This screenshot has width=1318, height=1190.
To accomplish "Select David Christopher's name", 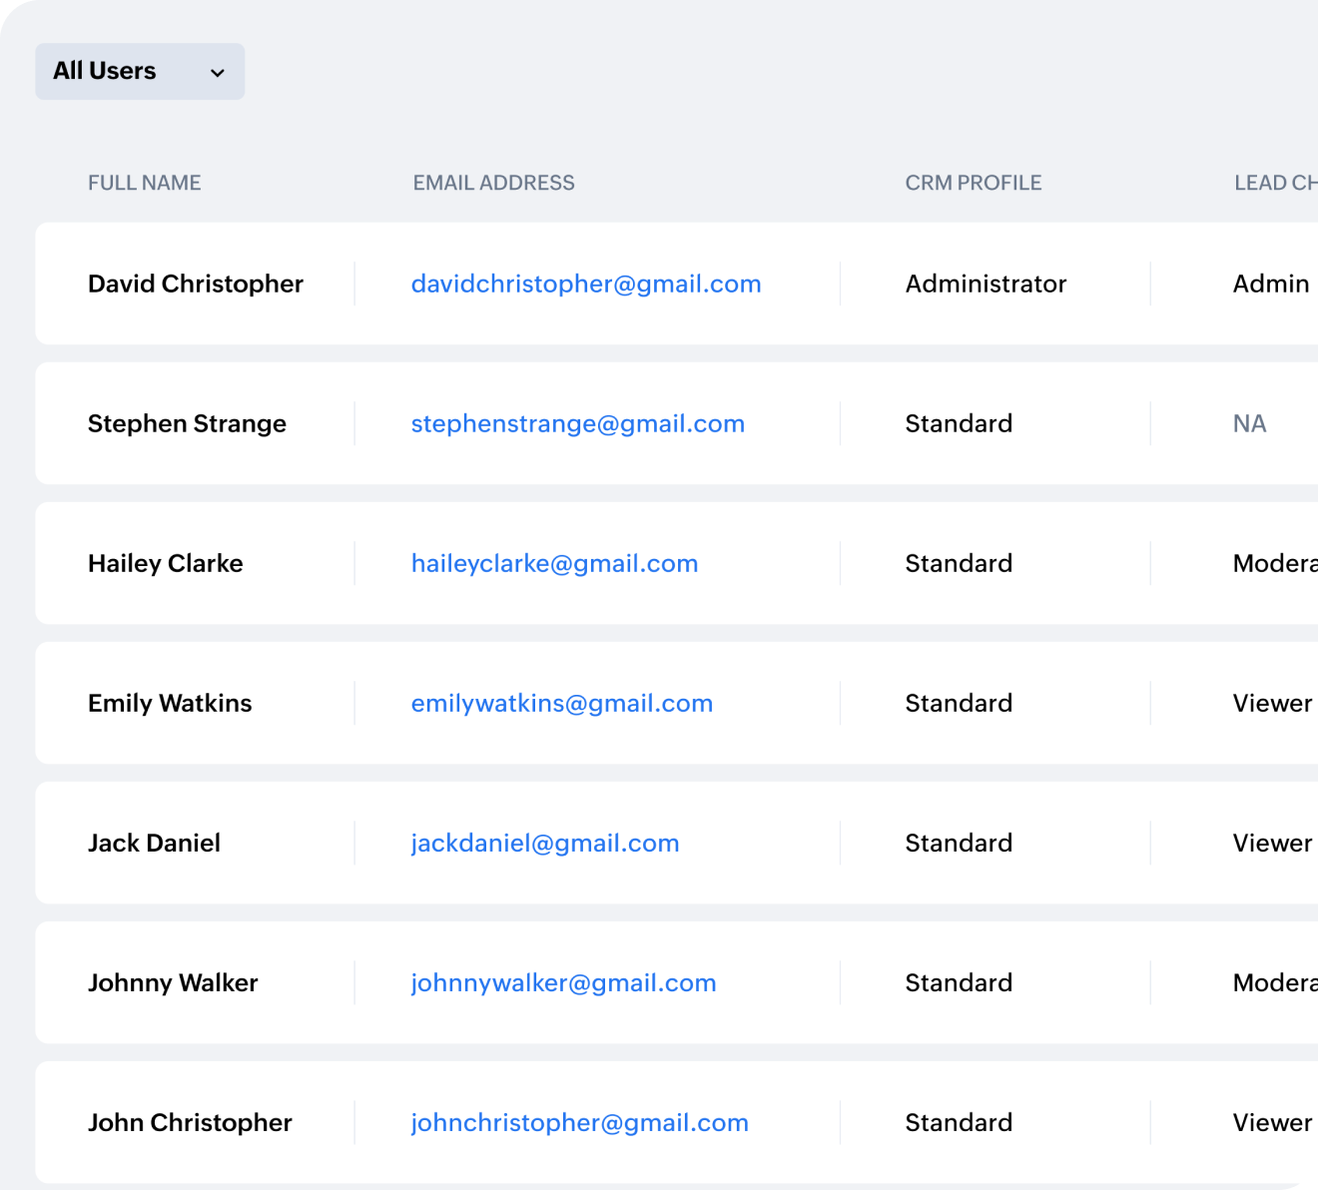I will pos(195,284).
